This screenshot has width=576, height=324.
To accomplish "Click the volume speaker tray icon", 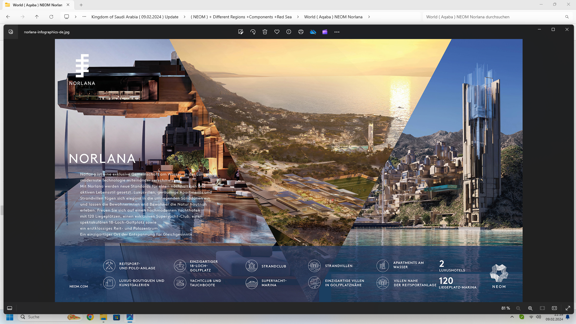I will point(538,317).
